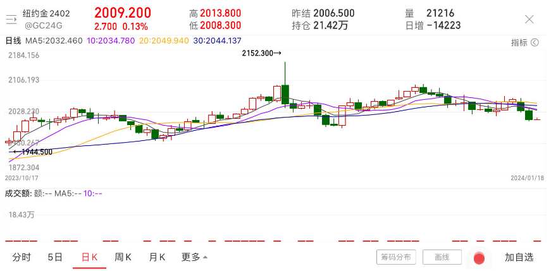Click the 2184.156 axis label
Image resolution: width=551 pixels, height=271 pixels.
[x=23, y=56]
